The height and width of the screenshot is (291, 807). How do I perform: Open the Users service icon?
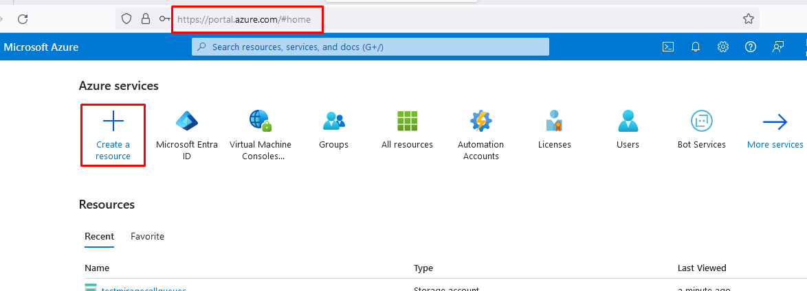coord(628,121)
